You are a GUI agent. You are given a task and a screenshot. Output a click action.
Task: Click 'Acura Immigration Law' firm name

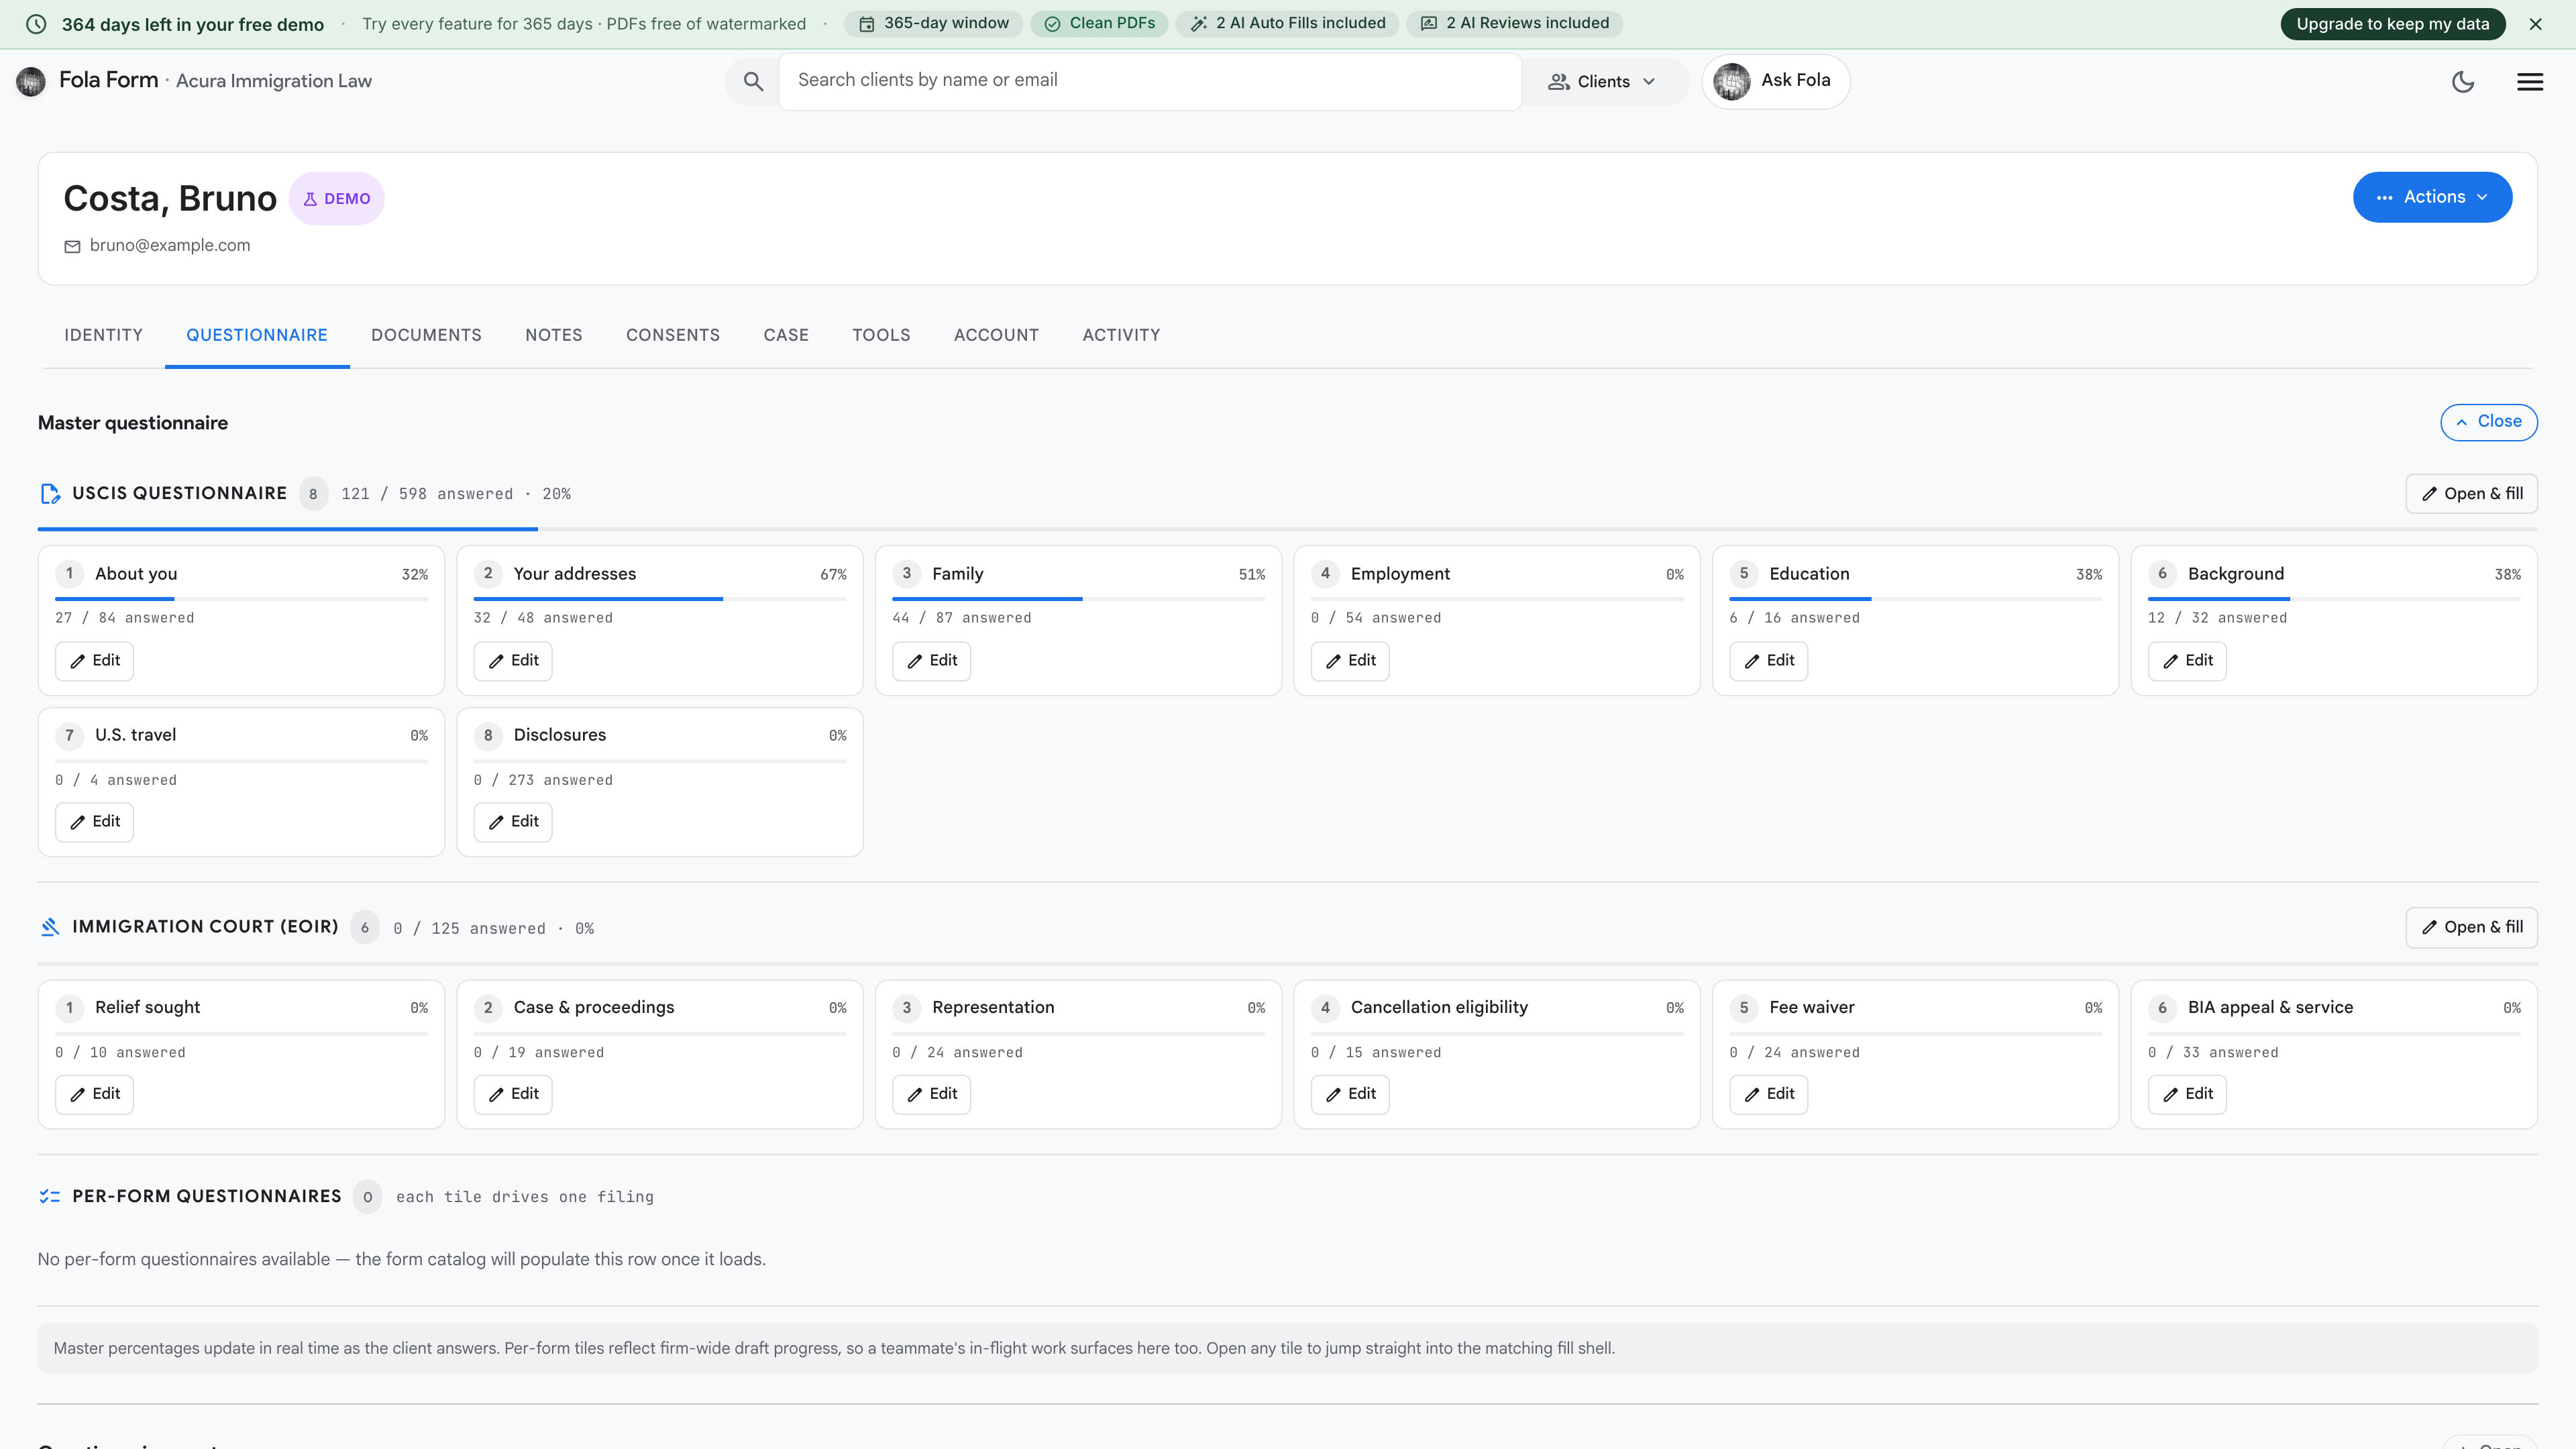point(274,81)
